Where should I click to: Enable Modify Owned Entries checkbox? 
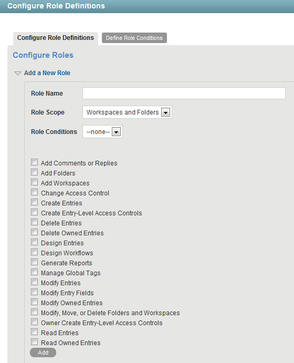click(35, 302)
